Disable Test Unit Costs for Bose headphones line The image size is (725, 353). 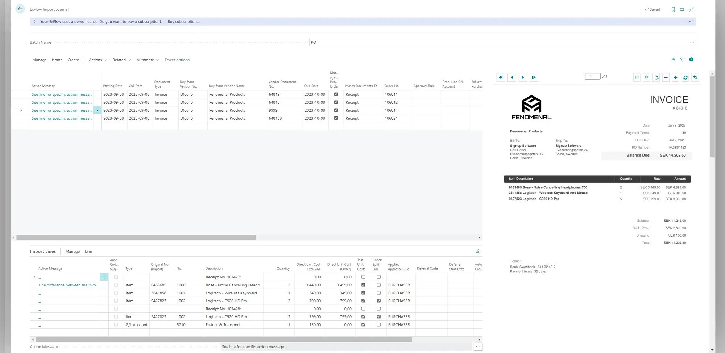click(363, 285)
